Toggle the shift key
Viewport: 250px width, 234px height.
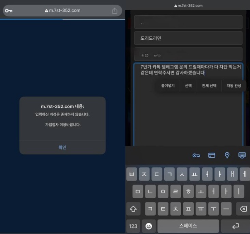click(x=133, y=209)
